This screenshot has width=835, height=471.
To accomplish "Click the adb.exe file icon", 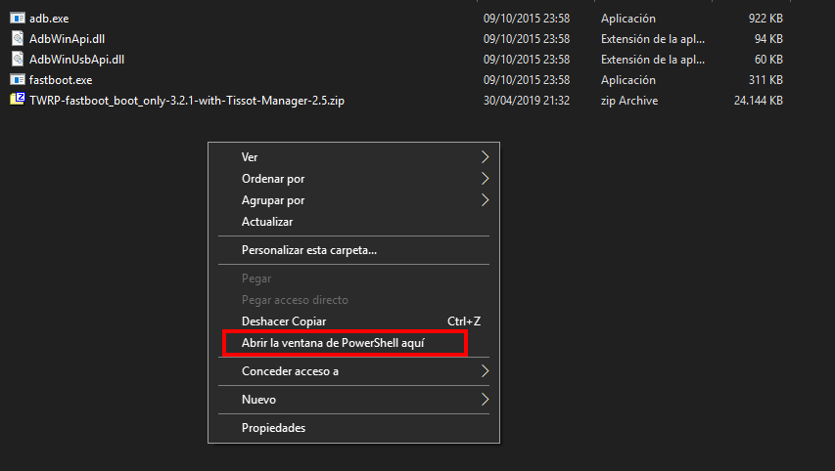I will pyautogui.click(x=17, y=19).
